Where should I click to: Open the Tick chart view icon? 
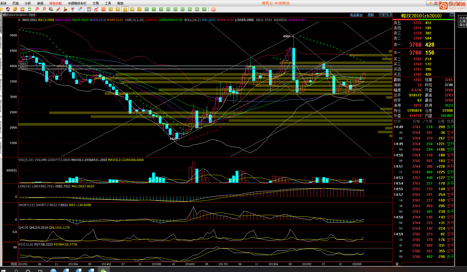pos(104,9)
